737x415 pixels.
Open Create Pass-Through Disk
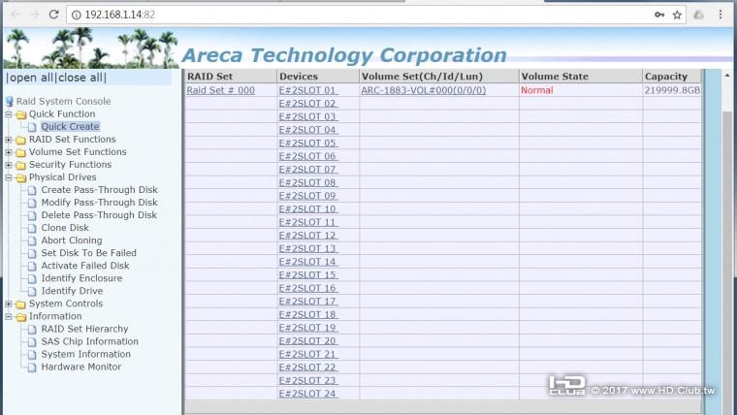[99, 190]
